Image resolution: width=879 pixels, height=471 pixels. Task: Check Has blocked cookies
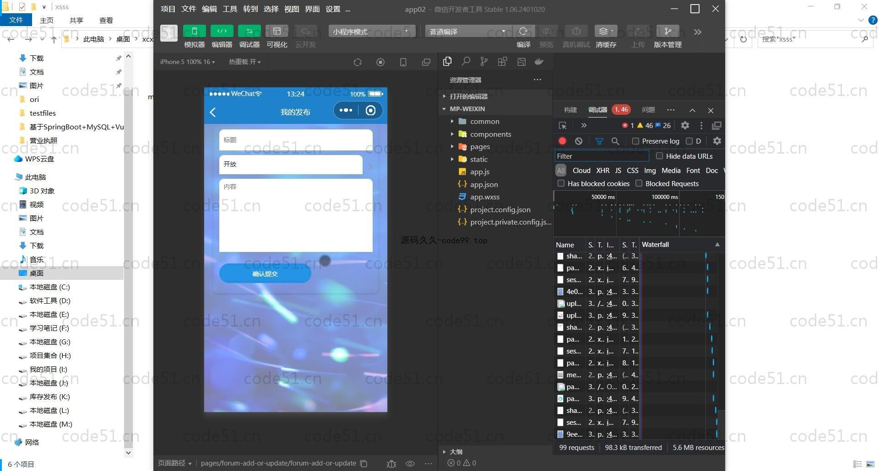[561, 183]
